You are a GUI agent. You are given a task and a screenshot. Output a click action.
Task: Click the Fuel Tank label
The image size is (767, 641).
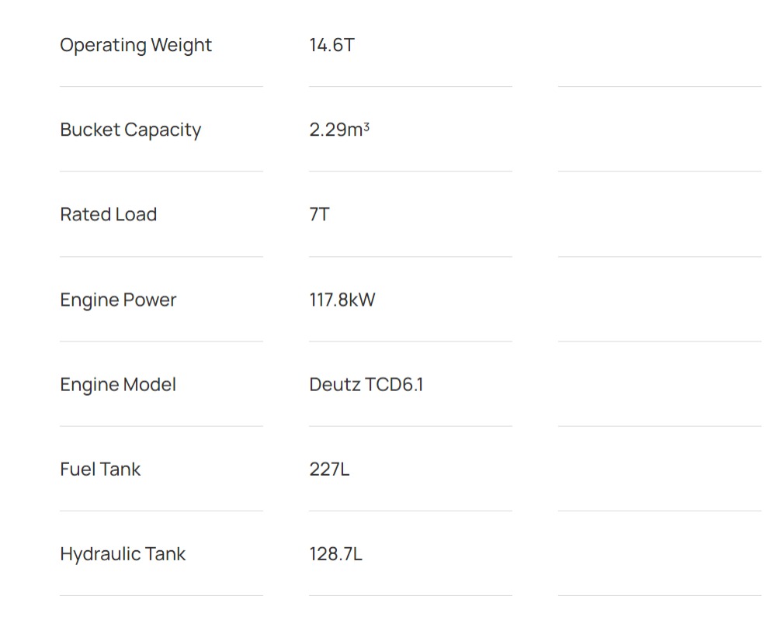click(x=100, y=469)
